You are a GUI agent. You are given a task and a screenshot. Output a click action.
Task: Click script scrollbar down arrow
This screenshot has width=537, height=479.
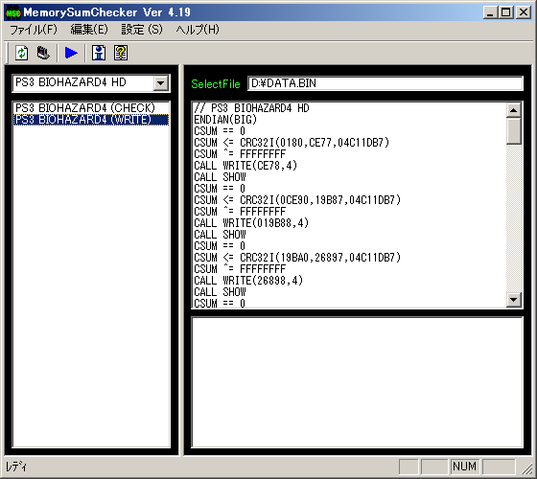pyautogui.click(x=513, y=300)
